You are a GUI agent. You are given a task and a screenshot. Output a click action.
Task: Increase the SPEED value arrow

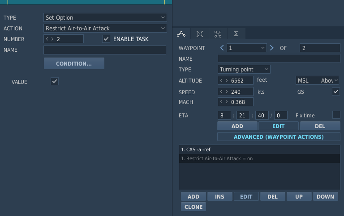click(227, 91)
